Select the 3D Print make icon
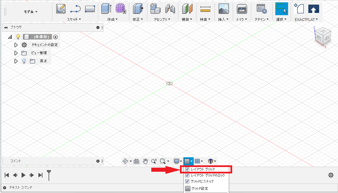This screenshot has height=193, width=338. click(x=242, y=9)
